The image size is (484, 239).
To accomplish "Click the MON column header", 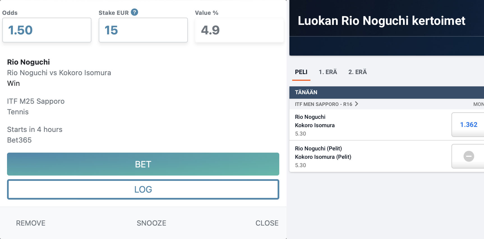I will pyautogui.click(x=478, y=104).
